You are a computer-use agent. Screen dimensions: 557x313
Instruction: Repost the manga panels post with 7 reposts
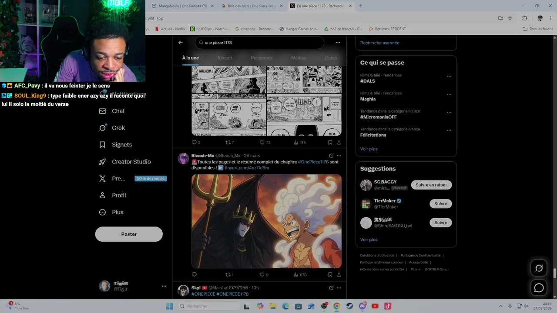(229, 142)
